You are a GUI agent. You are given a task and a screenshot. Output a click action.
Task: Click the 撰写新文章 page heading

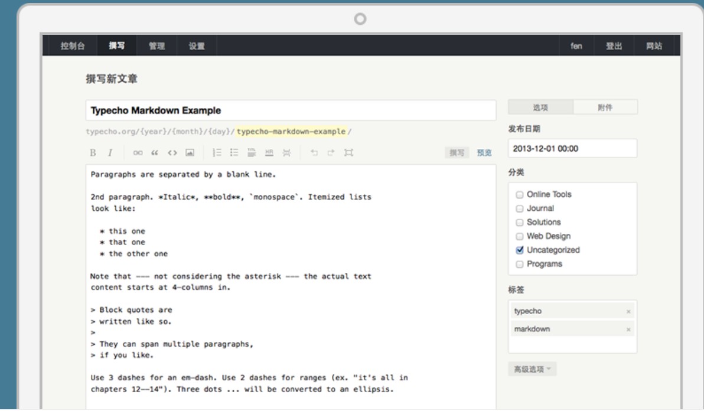(112, 79)
